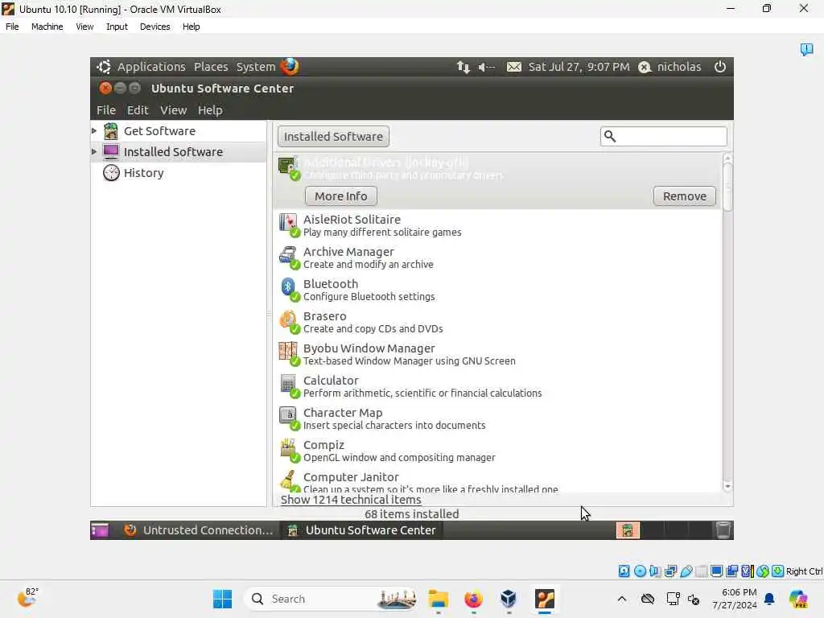Image resolution: width=824 pixels, height=618 pixels.
Task: Open the power session menu icon
Action: 720,67
